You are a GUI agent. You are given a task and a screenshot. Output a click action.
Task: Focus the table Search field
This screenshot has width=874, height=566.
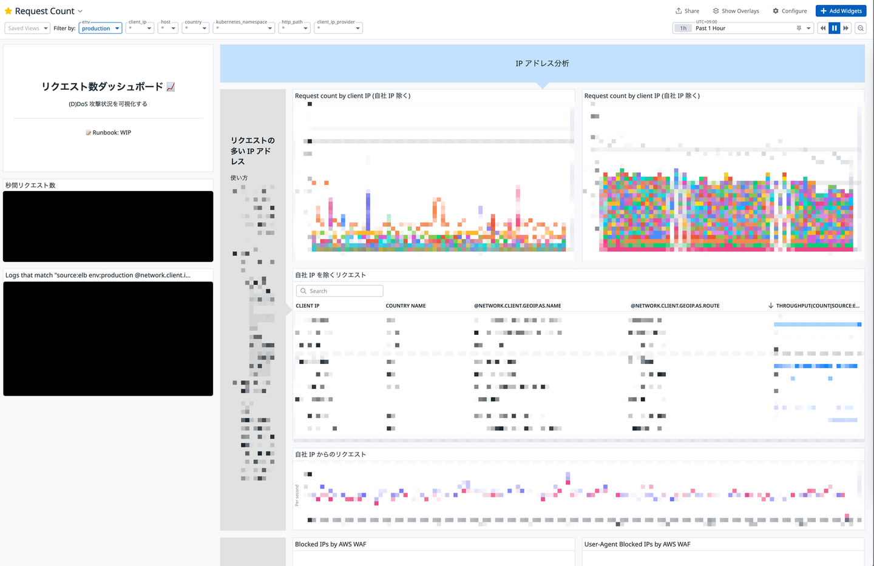[x=340, y=291]
